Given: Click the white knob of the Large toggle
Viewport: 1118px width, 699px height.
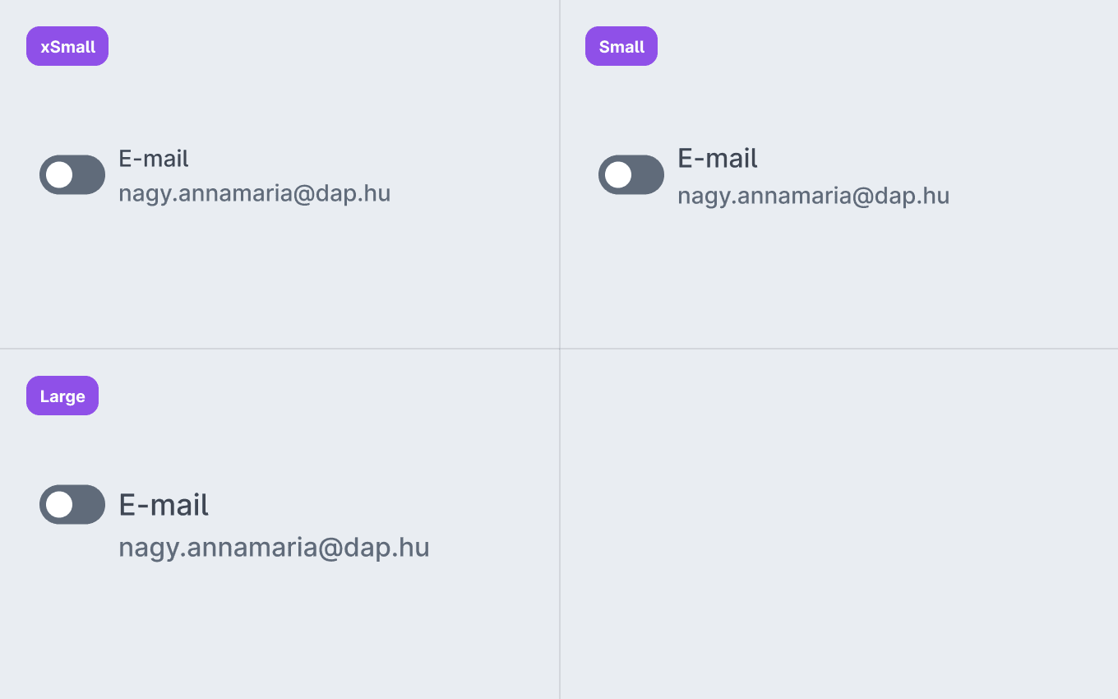Looking at the screenshot, I should [x=59, y=504].
